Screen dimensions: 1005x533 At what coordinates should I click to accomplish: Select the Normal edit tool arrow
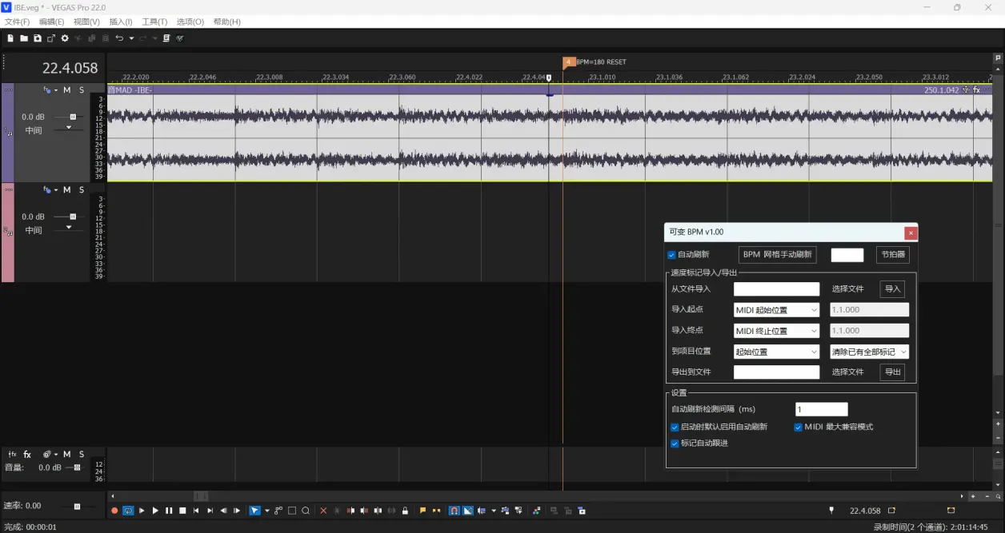(254, 511)
